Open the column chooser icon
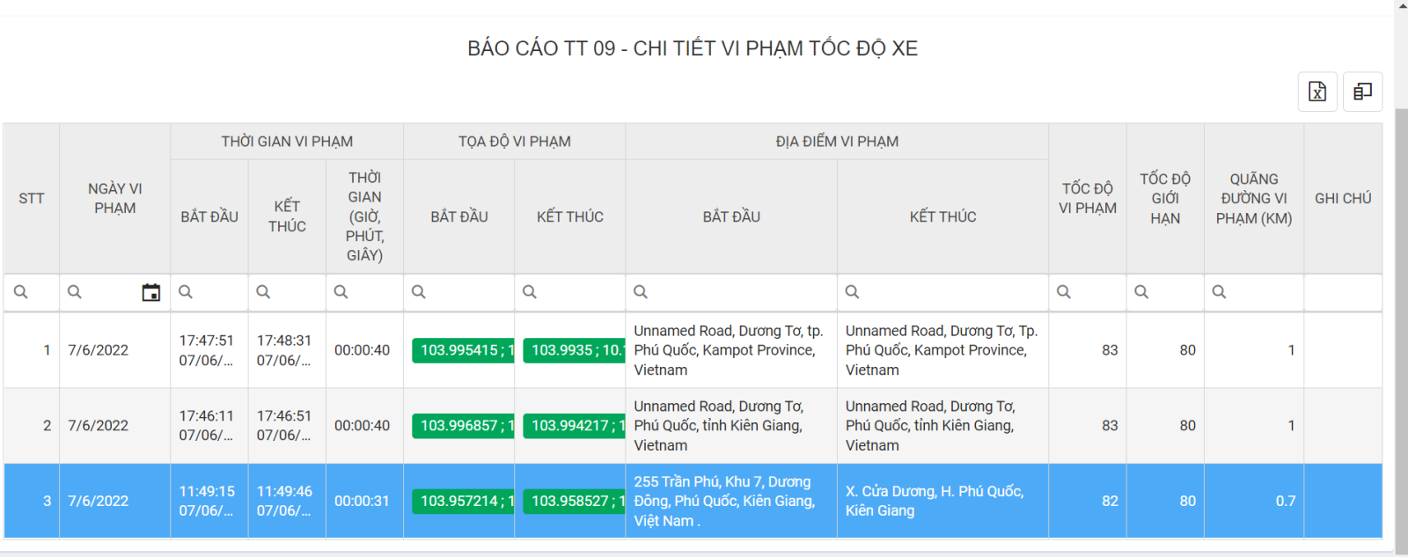1408x557 pixels. 1362,92
